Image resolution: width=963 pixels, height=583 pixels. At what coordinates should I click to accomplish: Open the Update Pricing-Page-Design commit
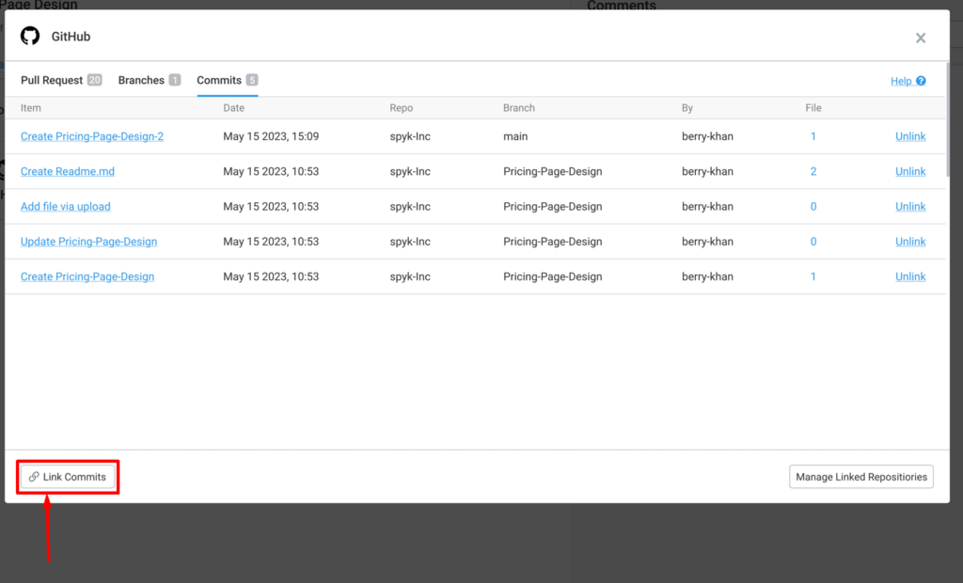click(89, 242)
